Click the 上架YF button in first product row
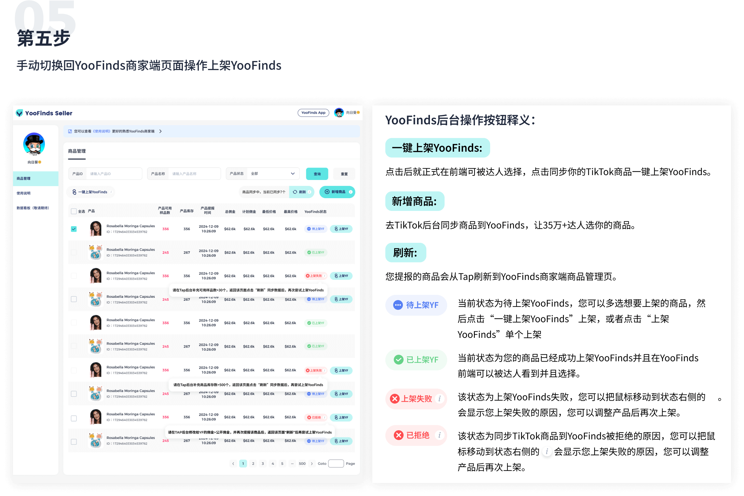 pyautogui.click(x=341, y=229)
